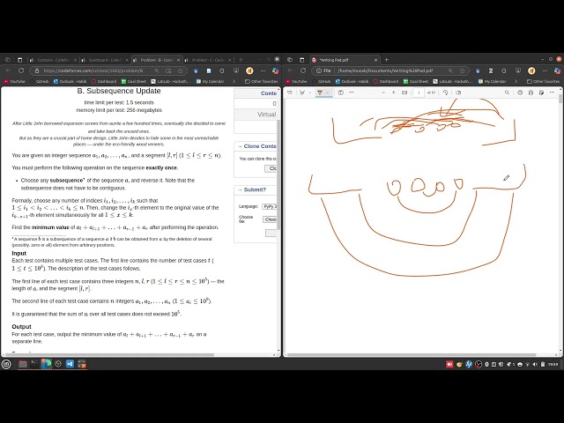Open the PDF table of contents icon
The height and width of the screenshot is (423, 564).
(x=290, y=93)
